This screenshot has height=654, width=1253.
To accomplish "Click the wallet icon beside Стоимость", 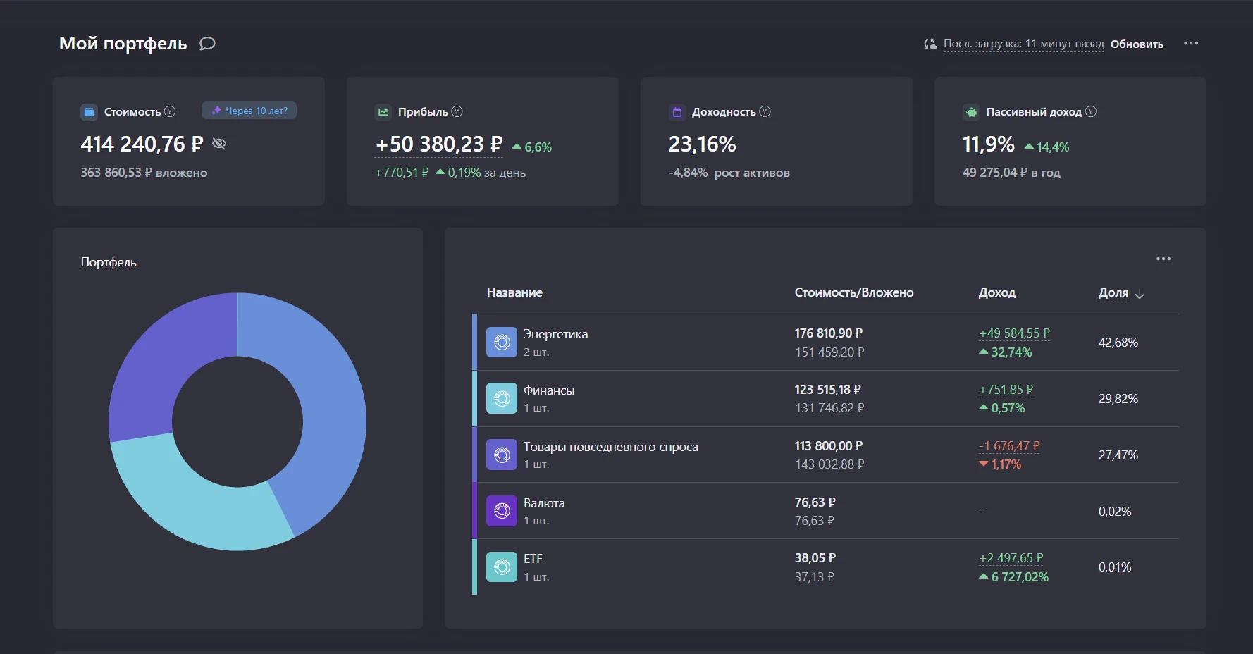I will (89, 111).
